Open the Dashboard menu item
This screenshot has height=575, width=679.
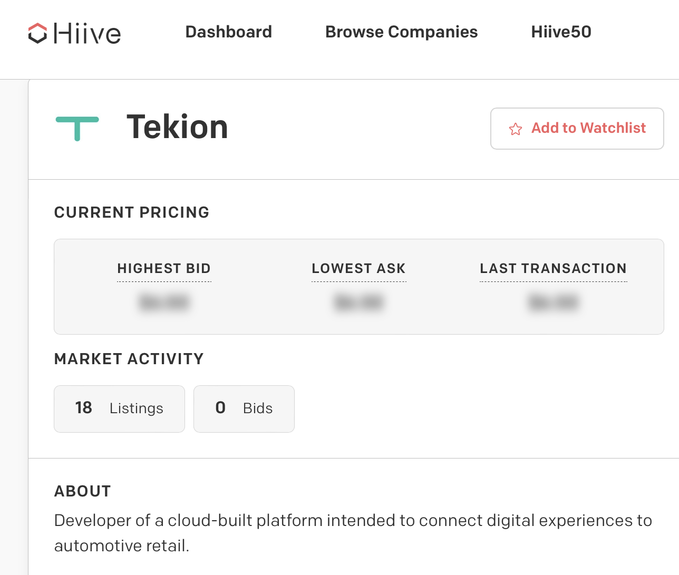[229, 32]
